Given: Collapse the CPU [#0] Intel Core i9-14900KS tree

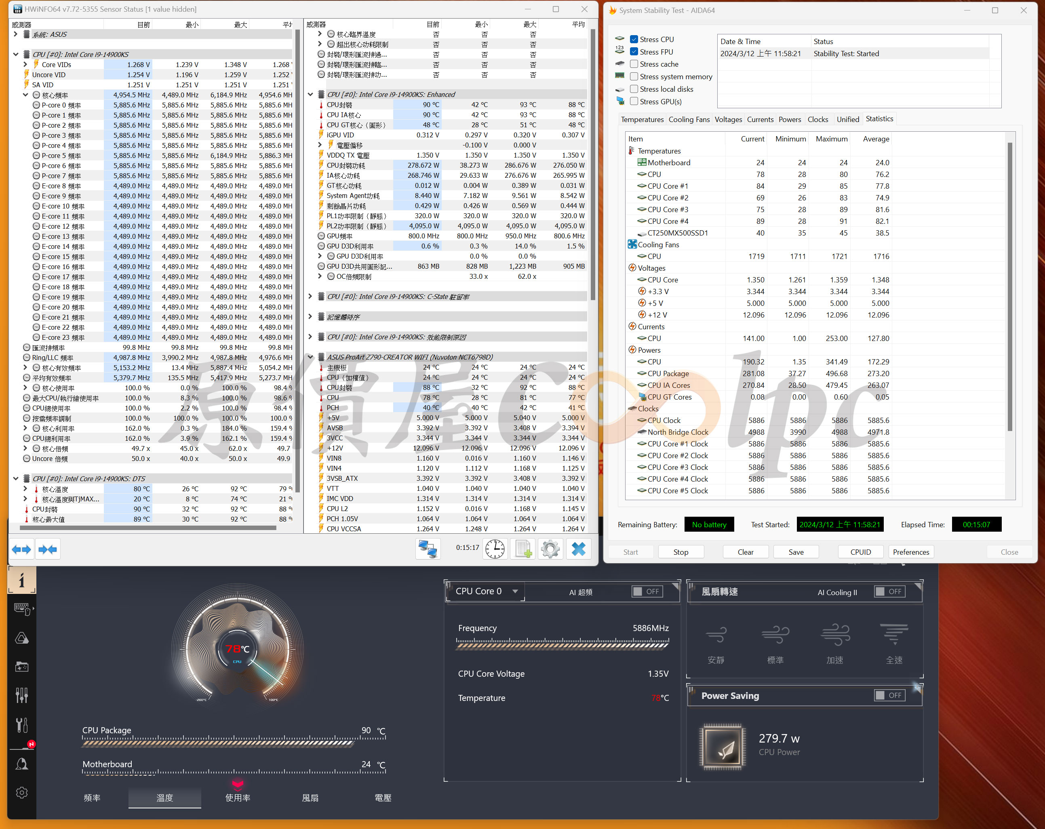Looking at the screenshot, I should tap(15, 54).
